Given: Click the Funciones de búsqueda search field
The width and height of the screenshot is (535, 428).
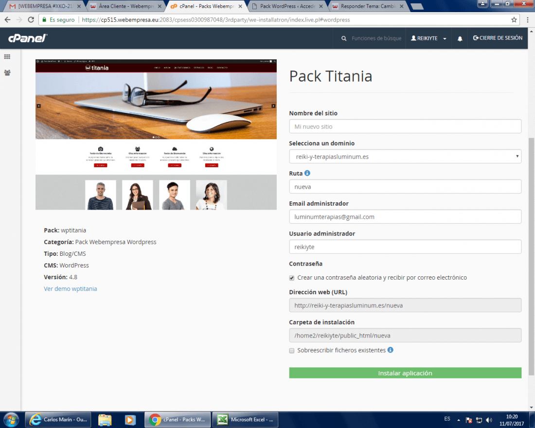Looking at the screenshot, I should click(376, 38).
